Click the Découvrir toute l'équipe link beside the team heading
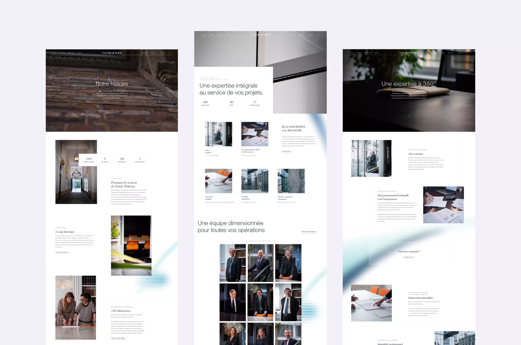Image resolution: width=521 pixels, height=345 pixels. [x=309, y=232]
